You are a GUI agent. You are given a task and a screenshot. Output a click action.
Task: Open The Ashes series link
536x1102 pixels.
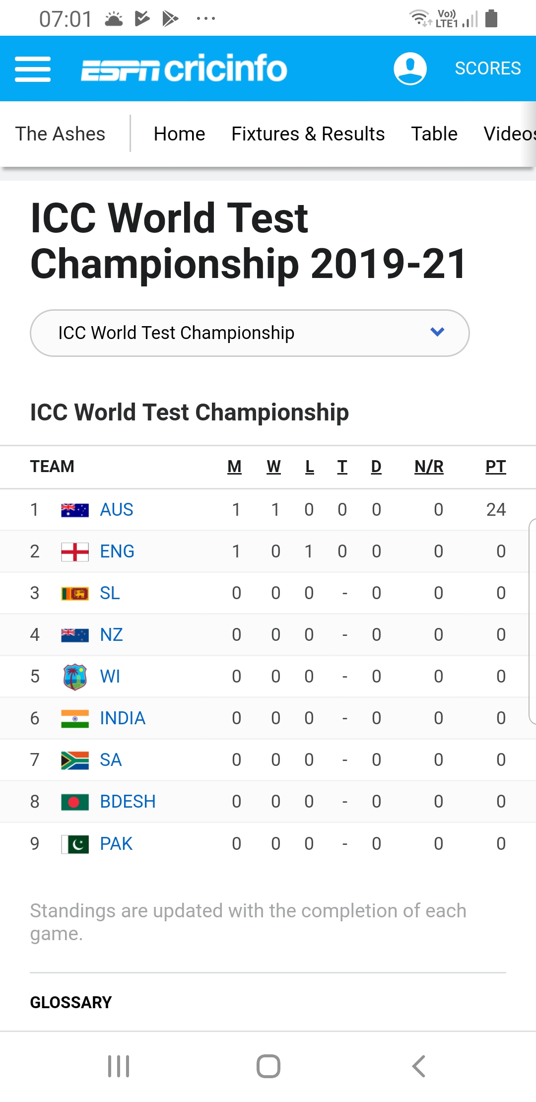[x=61, y=134]
